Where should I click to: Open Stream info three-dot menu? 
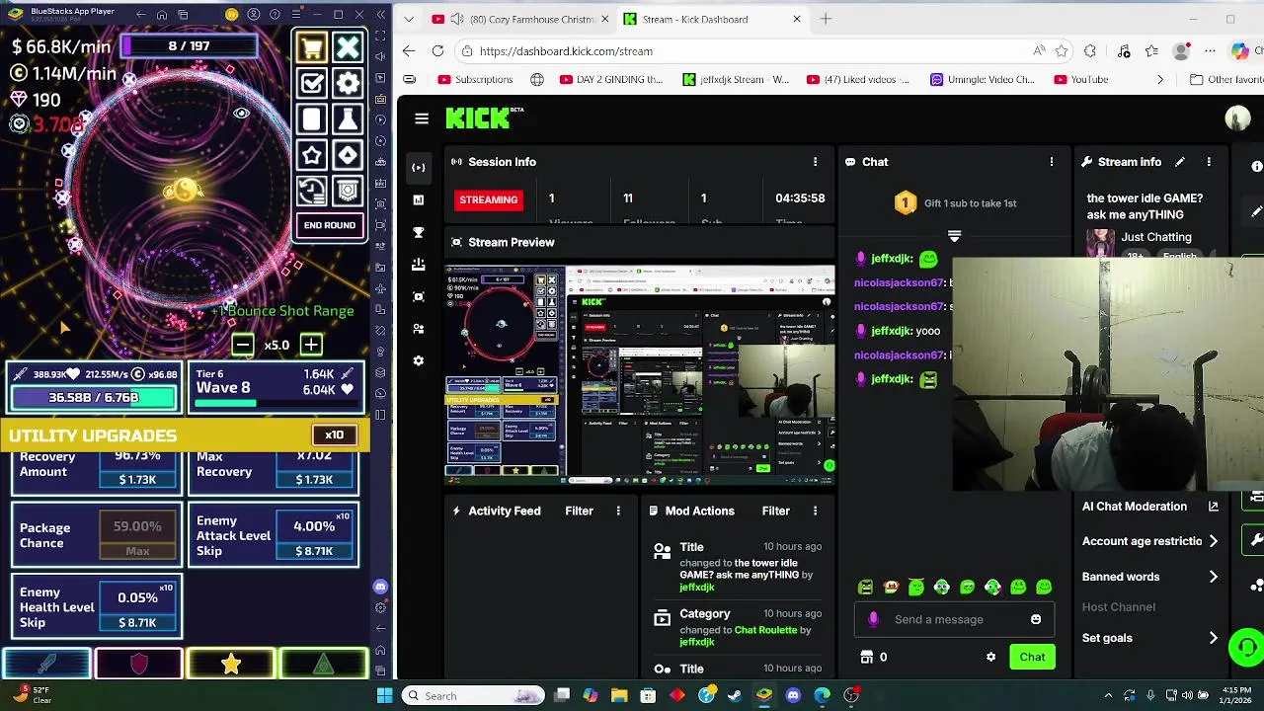(1209, 162)
